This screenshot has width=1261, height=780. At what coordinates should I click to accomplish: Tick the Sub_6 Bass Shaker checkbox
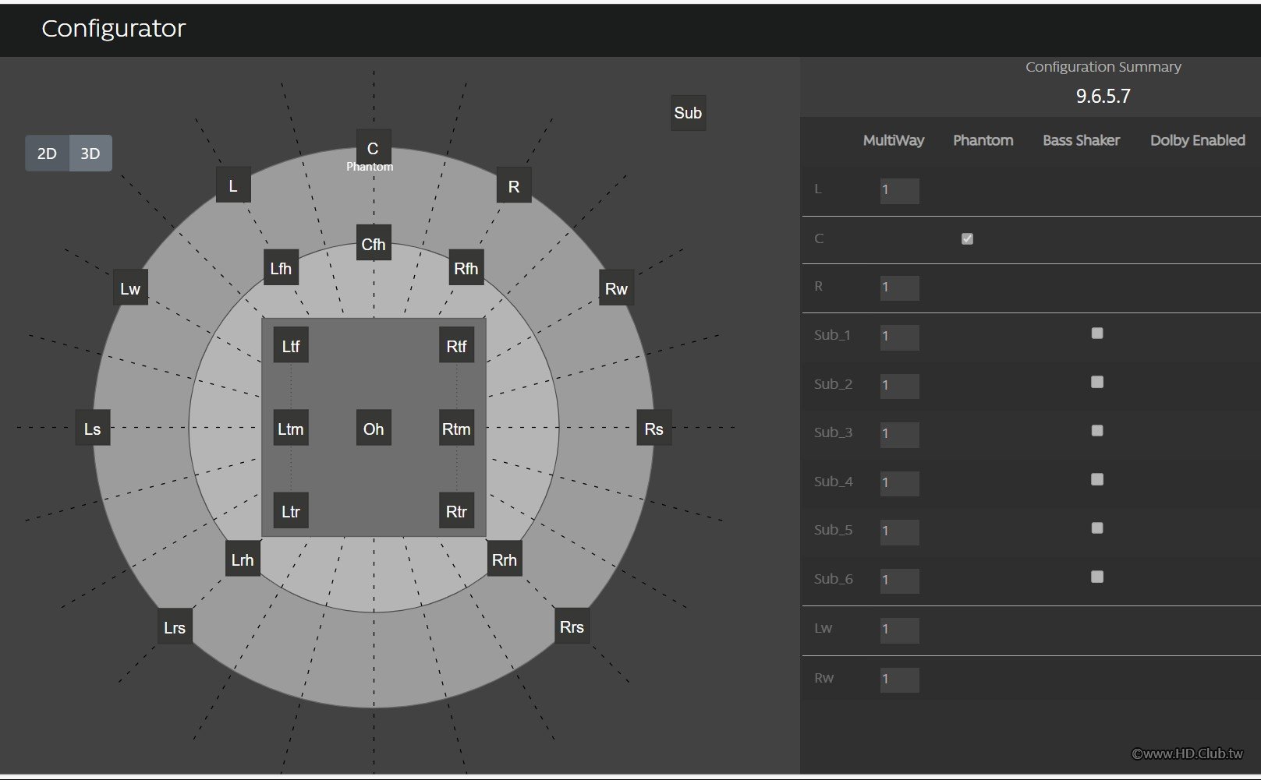click(x=1097, y=577)
